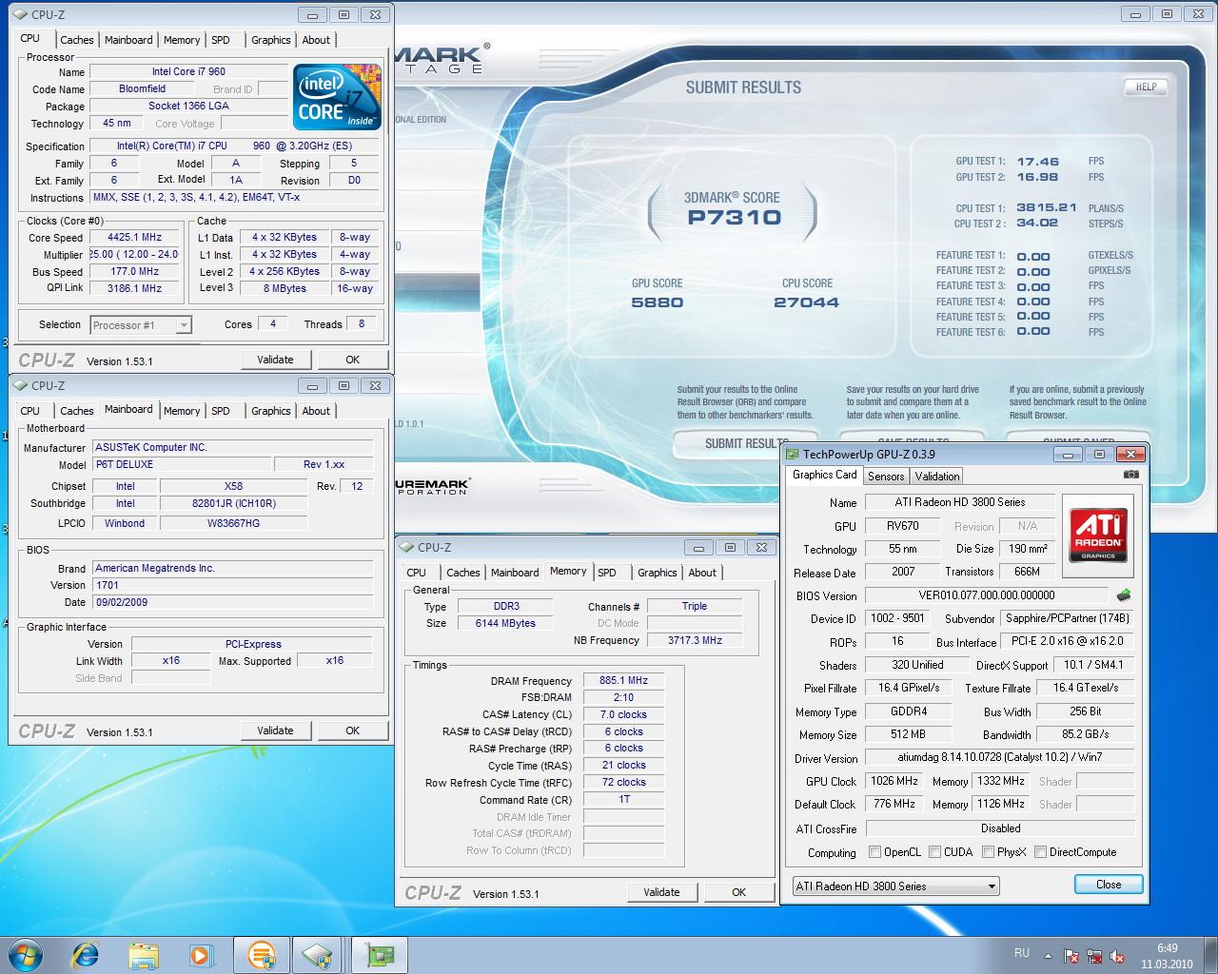
Task: Toggle the DirectCompute checkbox
Action: (1040, 852)
